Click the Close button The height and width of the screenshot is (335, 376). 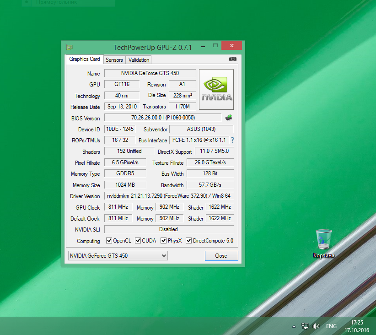point(221,256)
